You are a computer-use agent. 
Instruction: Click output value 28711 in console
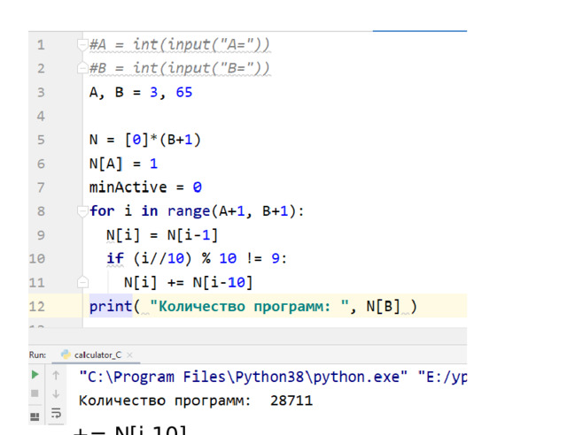click(291, 401)
